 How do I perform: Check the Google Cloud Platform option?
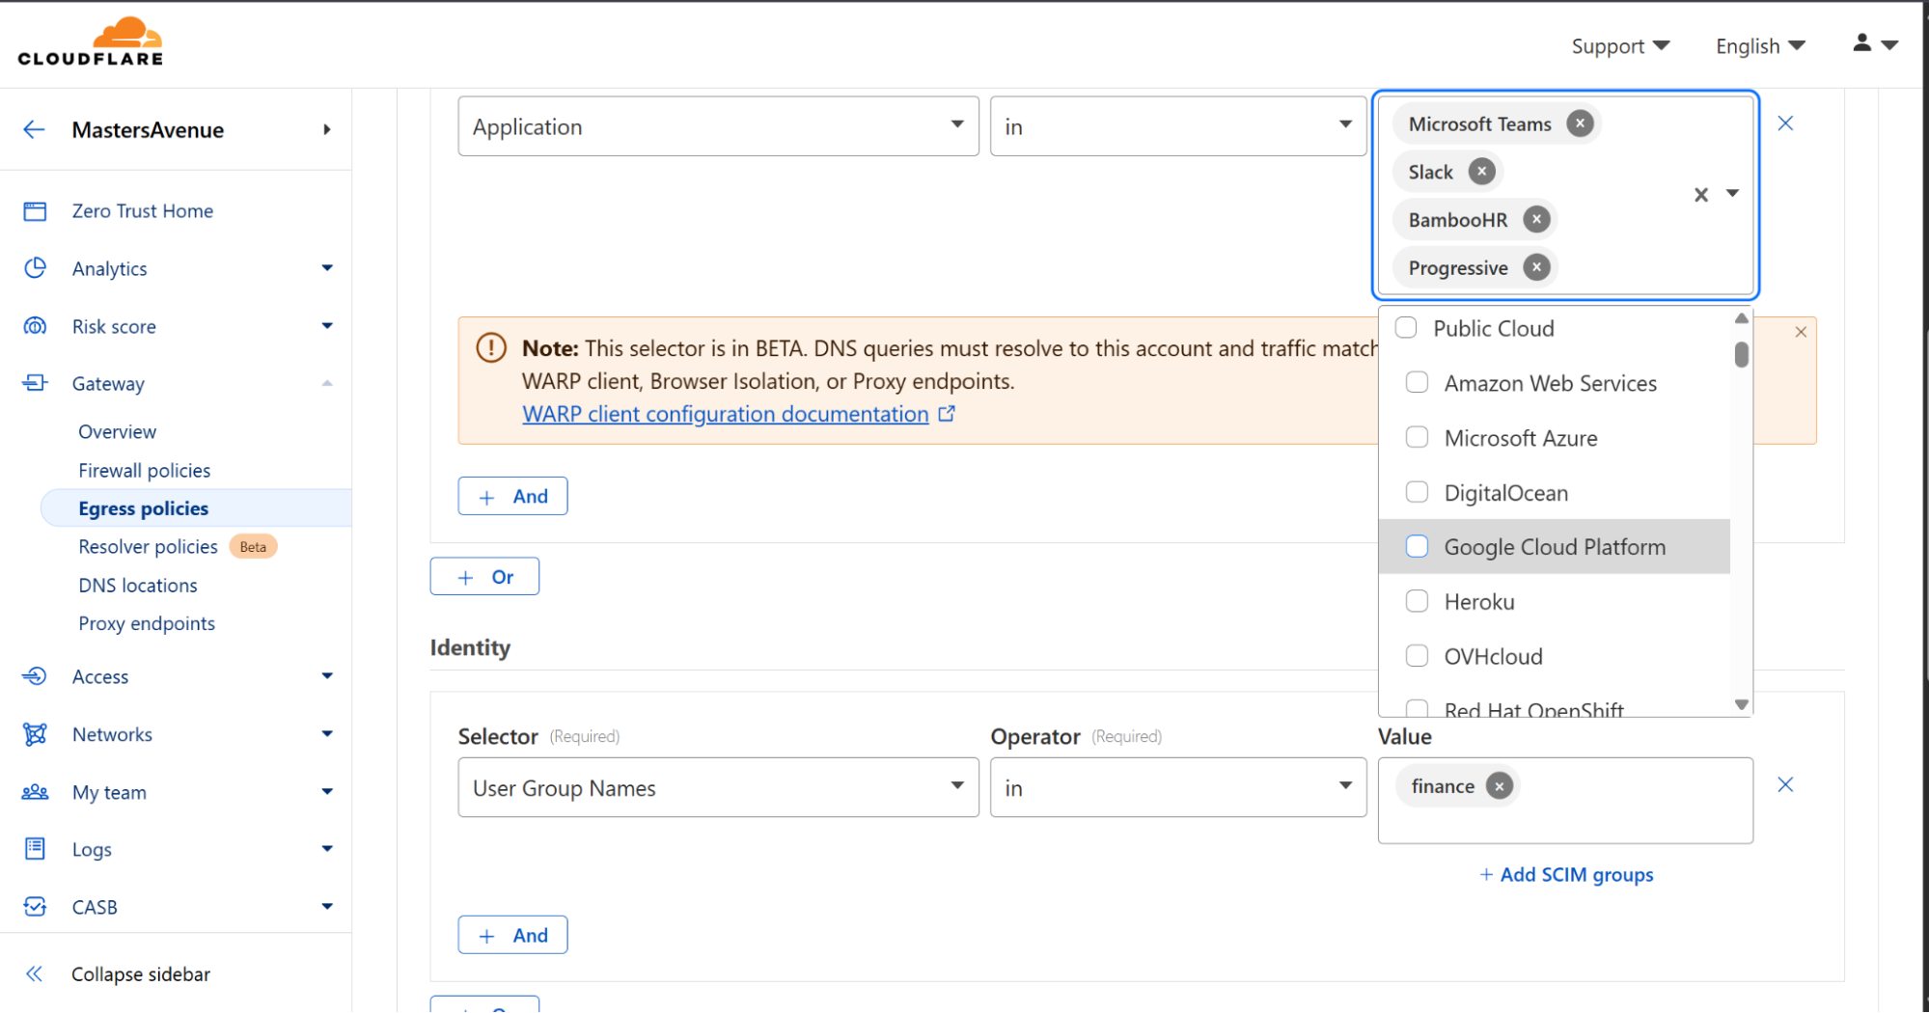[x=1417, y=547]
